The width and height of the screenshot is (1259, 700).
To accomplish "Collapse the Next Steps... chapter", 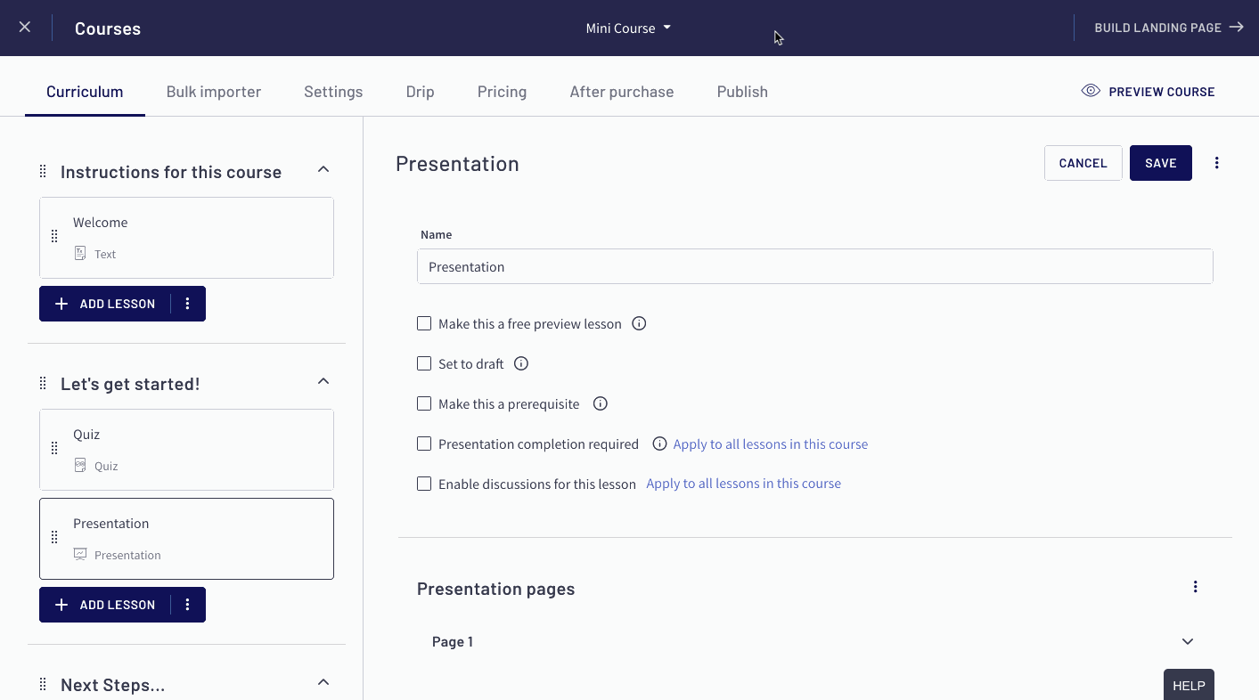I will 323,682.
